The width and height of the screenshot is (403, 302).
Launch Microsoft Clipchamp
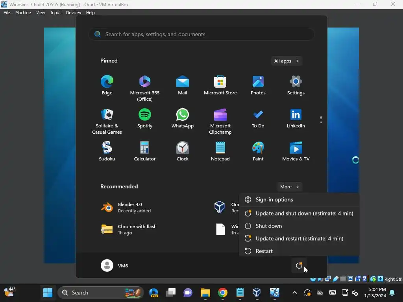tap(220, 122)
